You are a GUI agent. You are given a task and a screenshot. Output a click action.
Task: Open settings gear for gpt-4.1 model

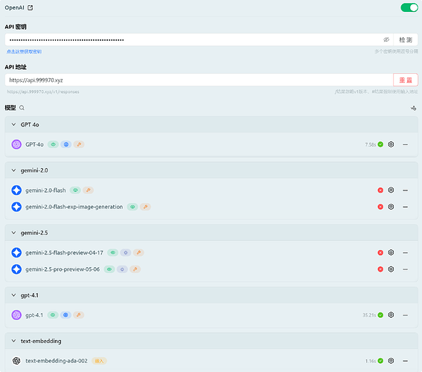click(x=391, y=315)
